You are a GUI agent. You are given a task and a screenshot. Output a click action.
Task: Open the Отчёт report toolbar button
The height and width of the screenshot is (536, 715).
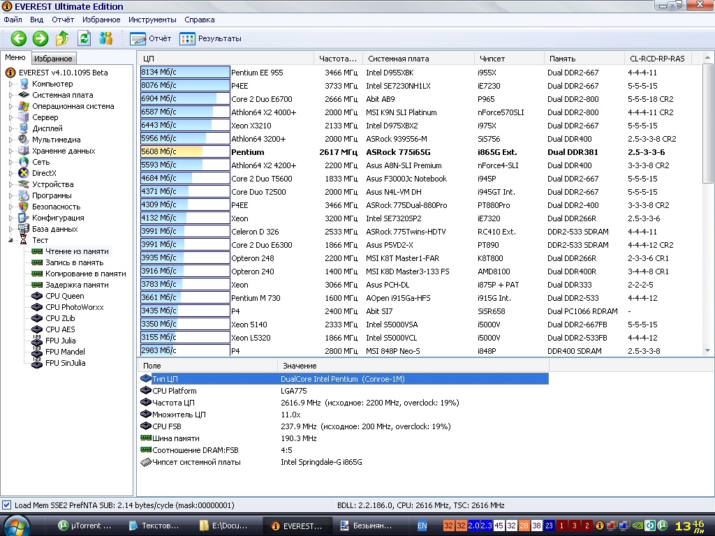[x=151, y=39]
